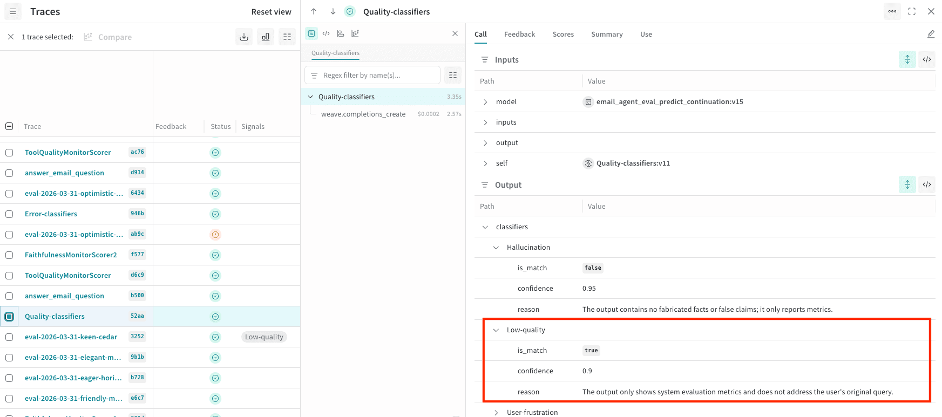View Output as code
Screen dimensions: 942x417
pyautogui.click(x=927, y=184)
